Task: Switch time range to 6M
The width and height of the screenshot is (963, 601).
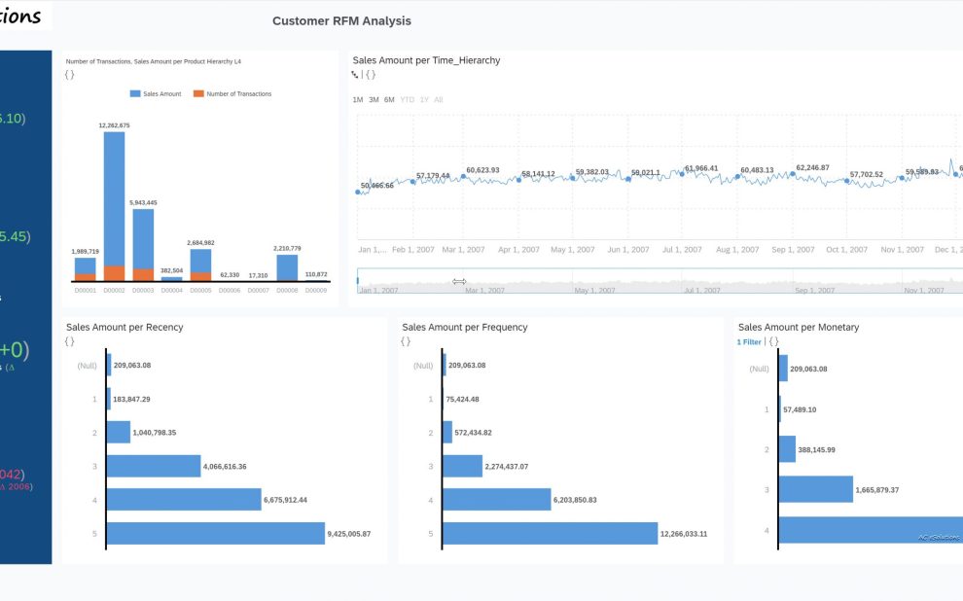Action: pos(389,100)
